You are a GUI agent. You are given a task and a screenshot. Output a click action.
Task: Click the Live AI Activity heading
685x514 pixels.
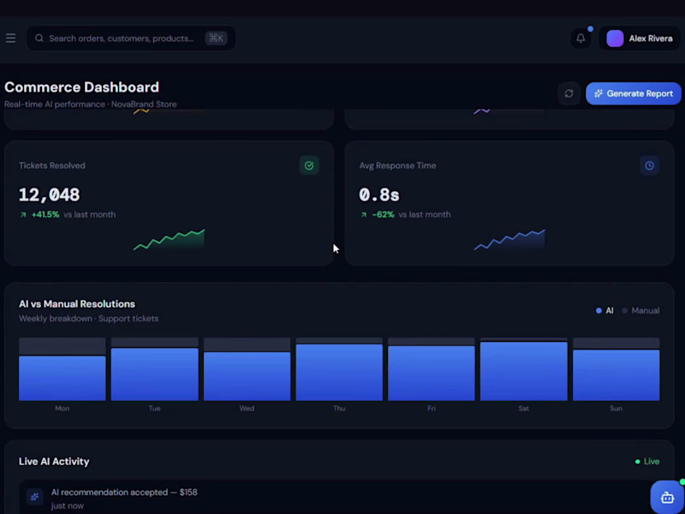(54, 462)
